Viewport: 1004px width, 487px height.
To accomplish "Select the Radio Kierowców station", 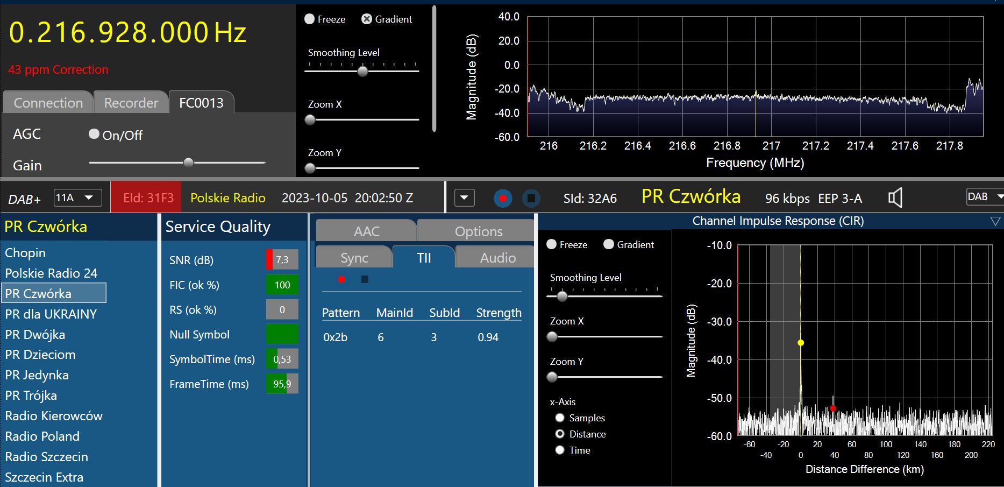I will [x=54, y=416].
